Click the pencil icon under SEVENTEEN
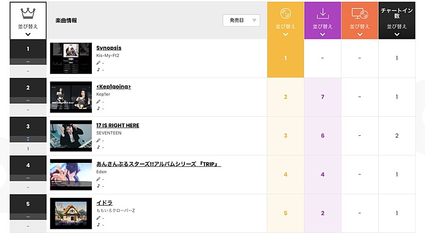This screenshot has width=425, height=233. [x=98, y=141]
